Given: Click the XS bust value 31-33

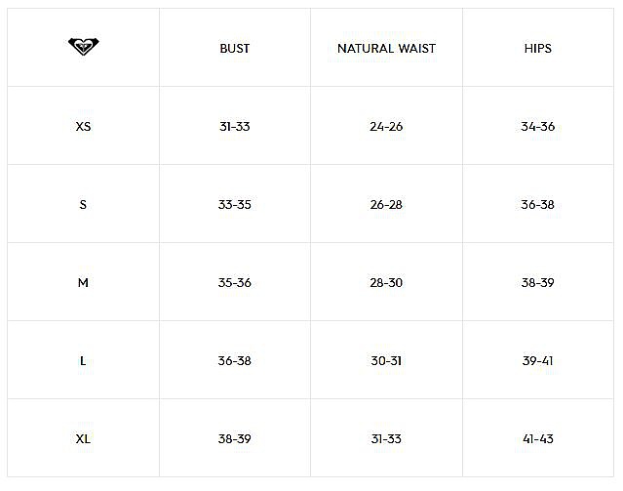Looking at the screenshot, I should [x=235, y=127].
